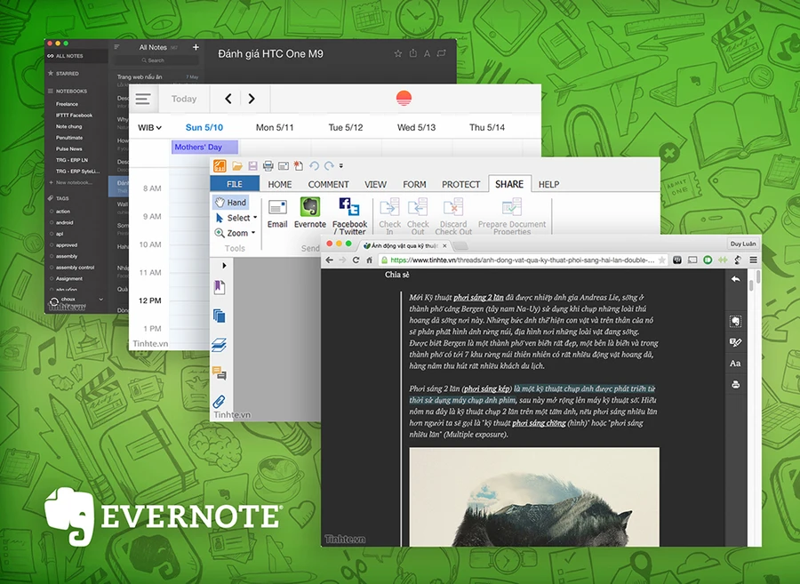Open text style 'Aa' options in Clearly
This screenshot has height=584, width=800.
pos(735,364)
